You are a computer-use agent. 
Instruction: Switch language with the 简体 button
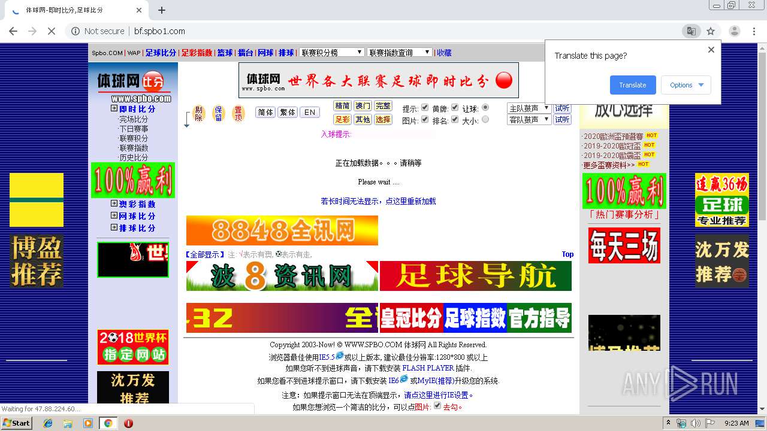pos(265,113)
